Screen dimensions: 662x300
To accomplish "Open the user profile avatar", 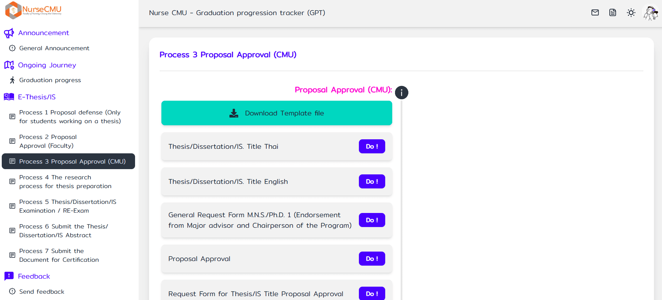I will click(x=650, y=13).
